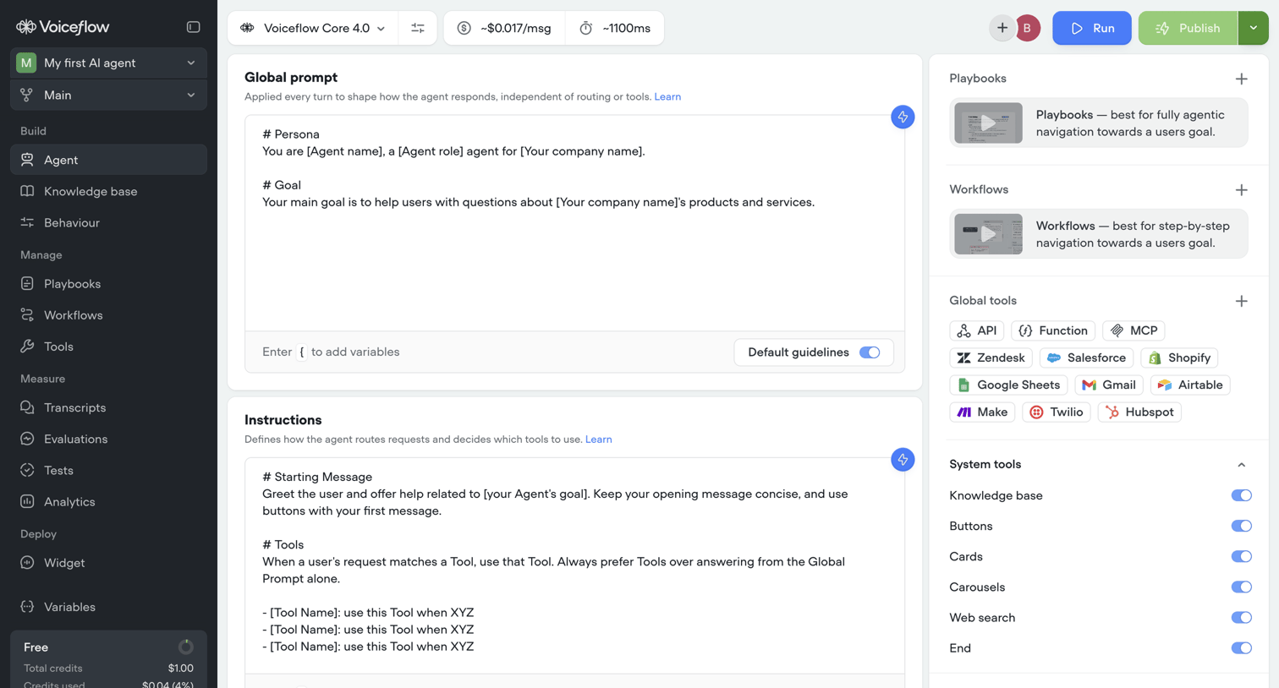This screenshot has width=1279, height=688.
Task: Add the Function global tool
Action: pos(1053,330)
